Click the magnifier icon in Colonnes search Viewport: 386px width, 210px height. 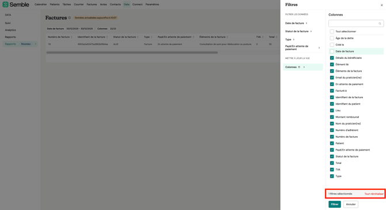click(x=380, y=24)
